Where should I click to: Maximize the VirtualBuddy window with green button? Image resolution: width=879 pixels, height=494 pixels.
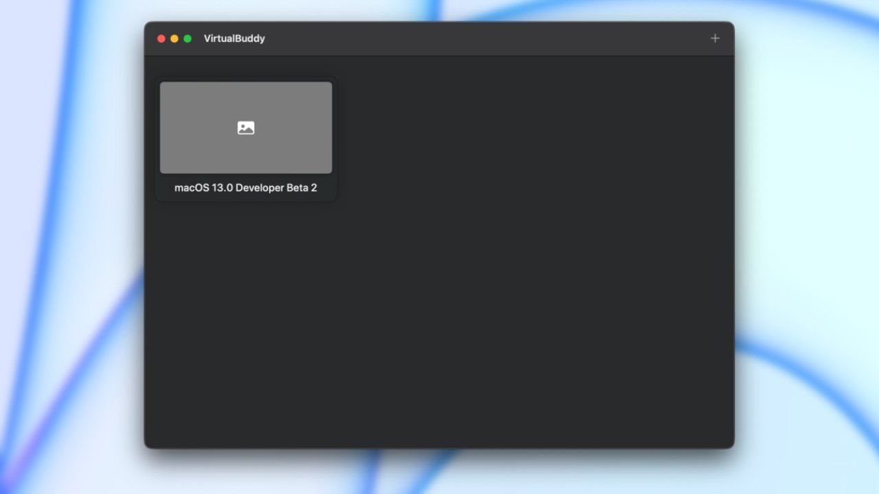[187, 38]
